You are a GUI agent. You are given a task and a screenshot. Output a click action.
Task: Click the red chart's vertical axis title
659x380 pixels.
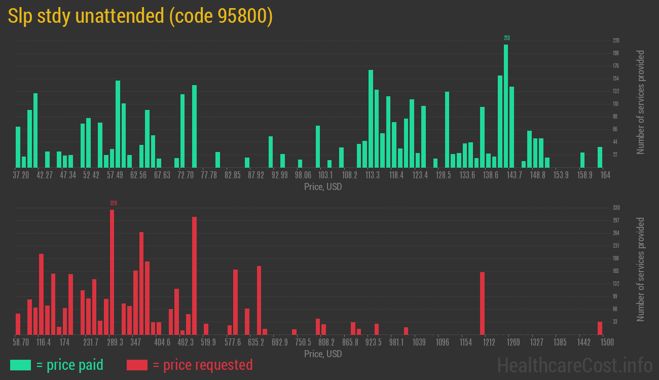(641, 269)
